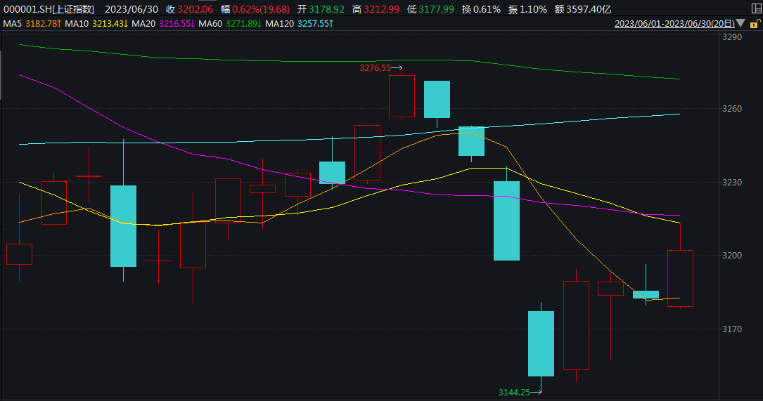Image resolution: width=763 pixels, height=401 pixels.
Task: Select the last red candle on 2023/06/30
Action: click(x=680, y=278)
